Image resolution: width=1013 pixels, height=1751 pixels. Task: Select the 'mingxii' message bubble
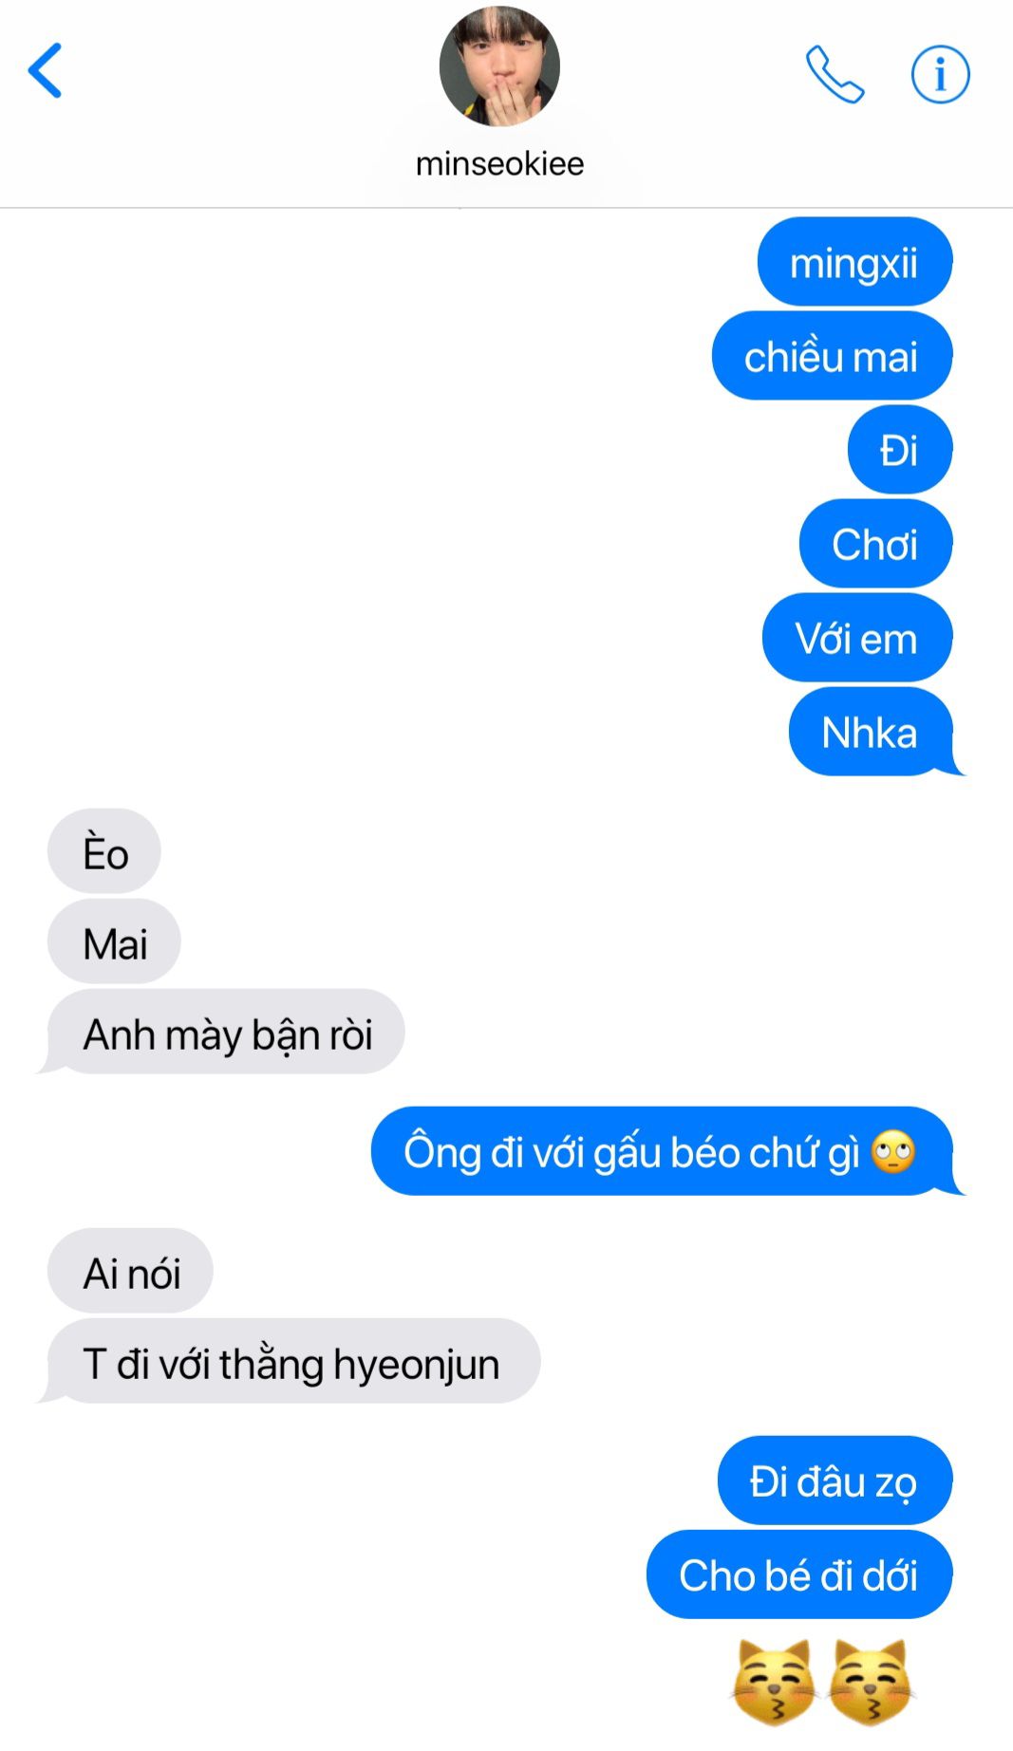(x=854, y=262)
